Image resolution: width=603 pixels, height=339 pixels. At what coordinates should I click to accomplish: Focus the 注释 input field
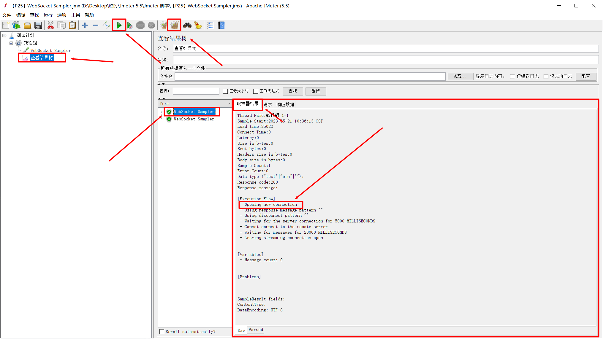[386, 60]
